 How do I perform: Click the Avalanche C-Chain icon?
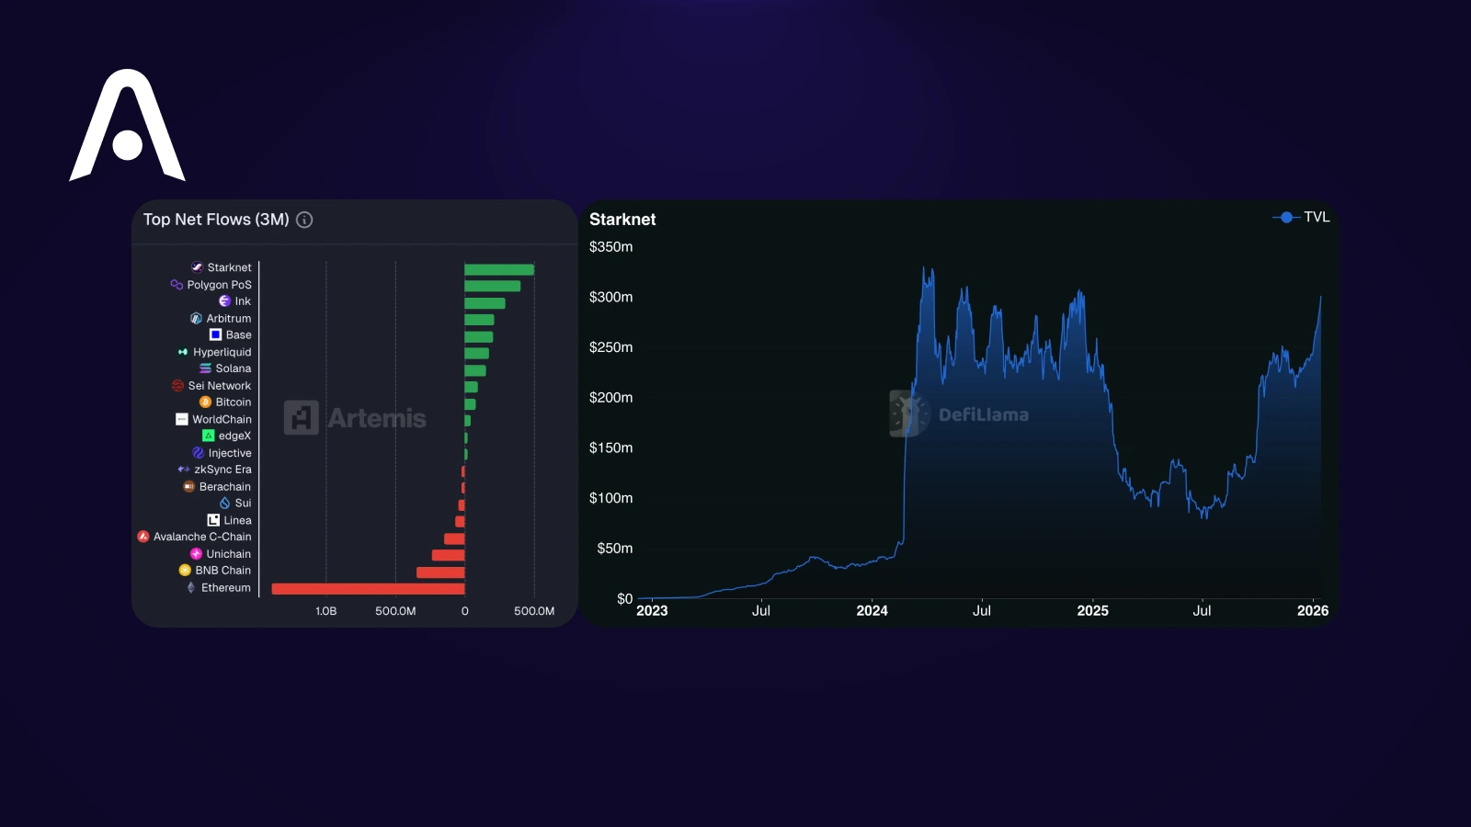tap(143, 537)
